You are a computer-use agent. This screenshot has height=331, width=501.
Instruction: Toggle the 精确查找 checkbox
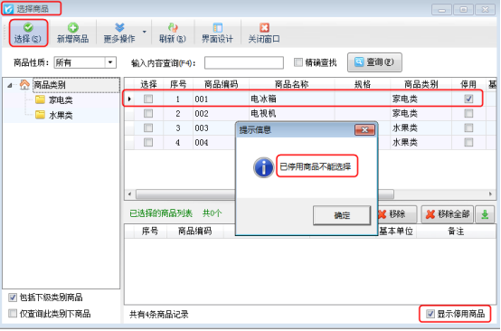pyautogui.click(x=298, y=62)
